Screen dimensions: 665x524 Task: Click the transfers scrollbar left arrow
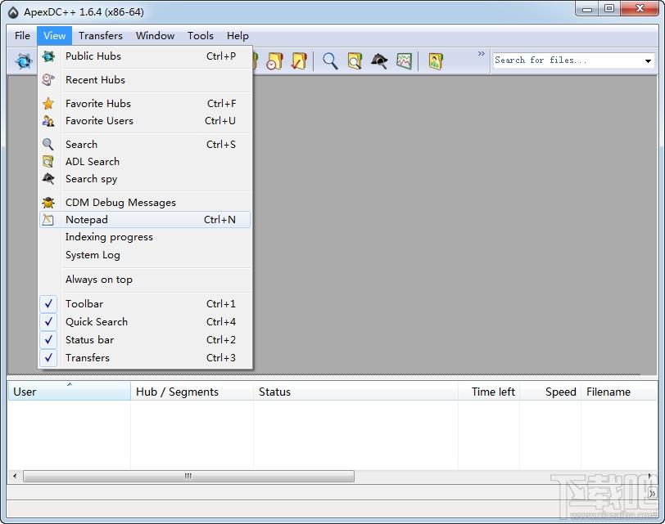coord(15,476)
